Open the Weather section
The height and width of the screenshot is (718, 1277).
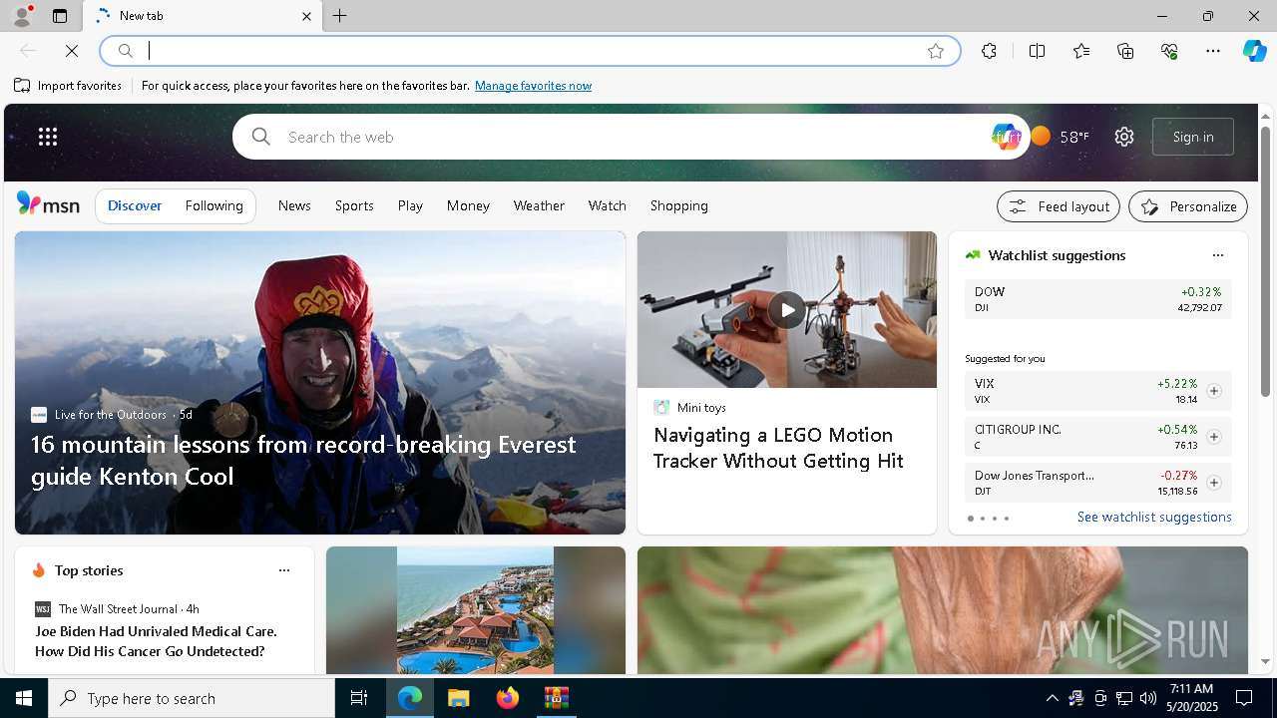539,205
